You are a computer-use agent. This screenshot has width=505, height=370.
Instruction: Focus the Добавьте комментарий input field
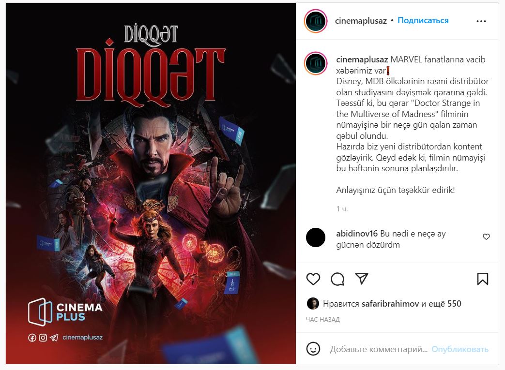379,349
